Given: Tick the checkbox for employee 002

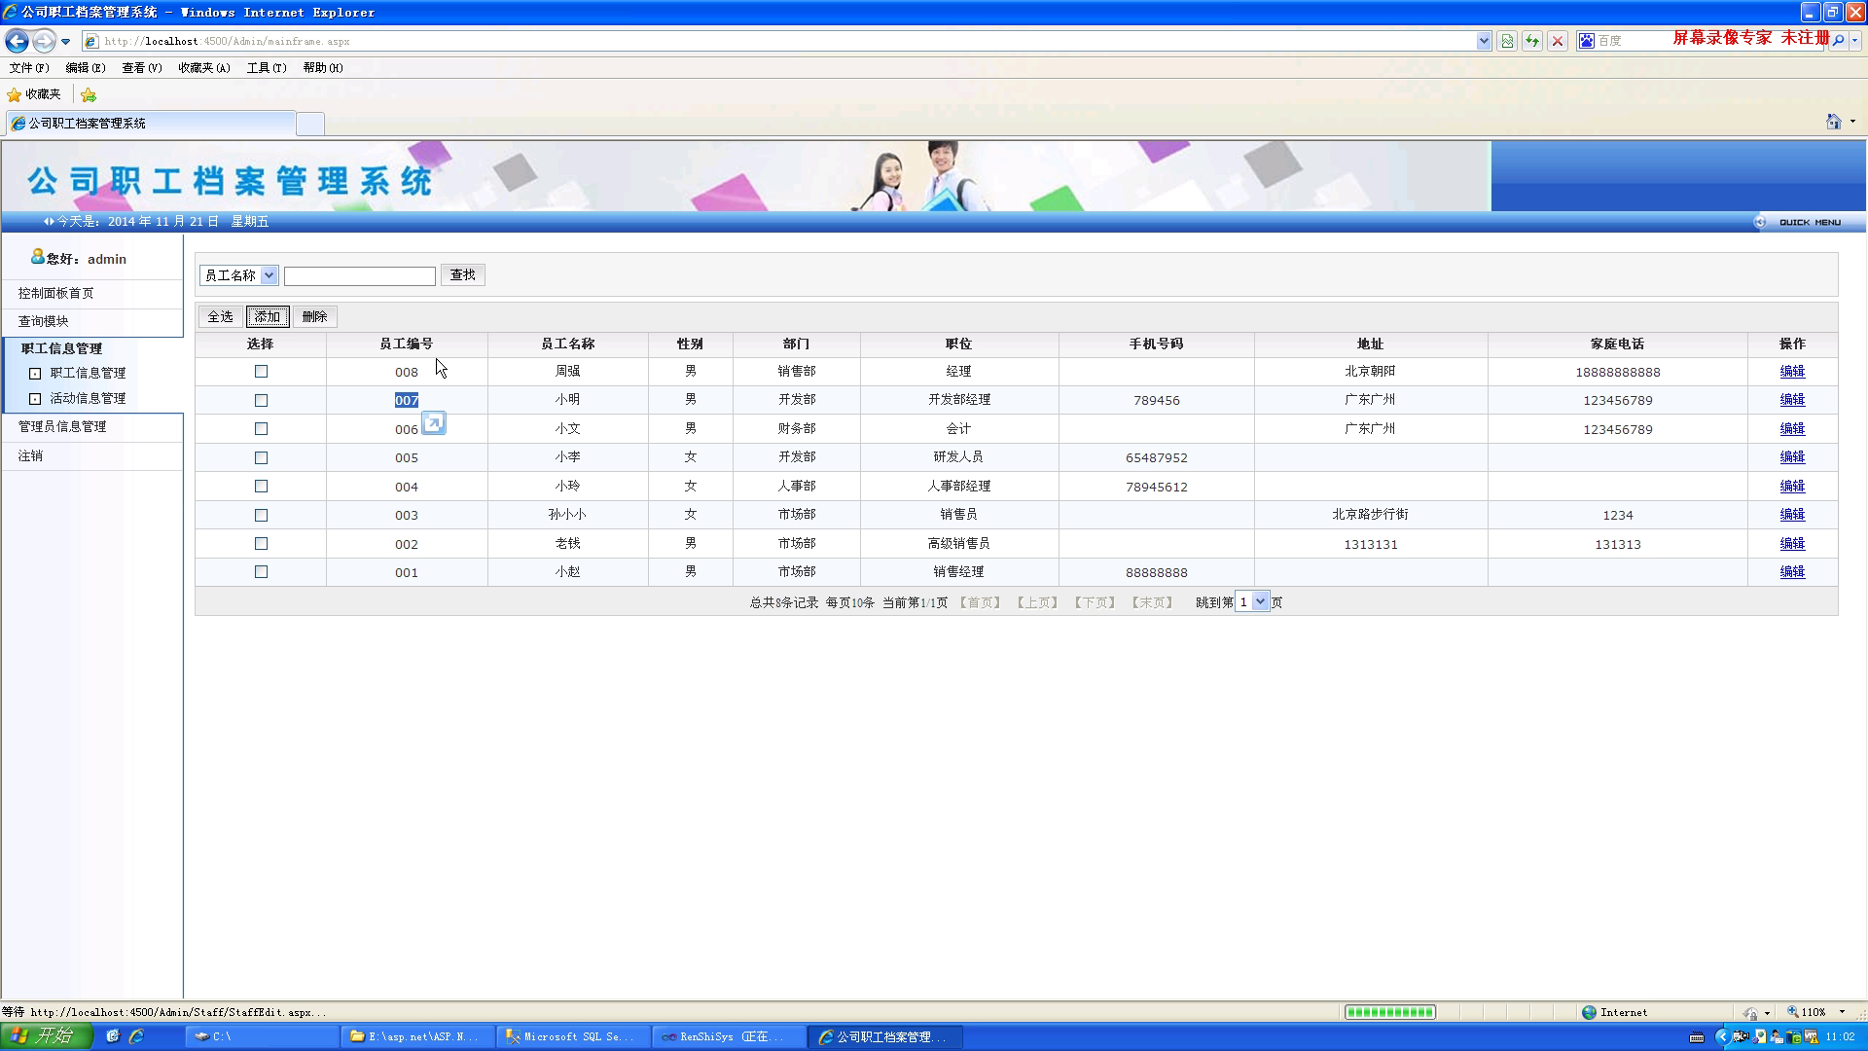Looking at the screenshot, I should pos(261,543).
